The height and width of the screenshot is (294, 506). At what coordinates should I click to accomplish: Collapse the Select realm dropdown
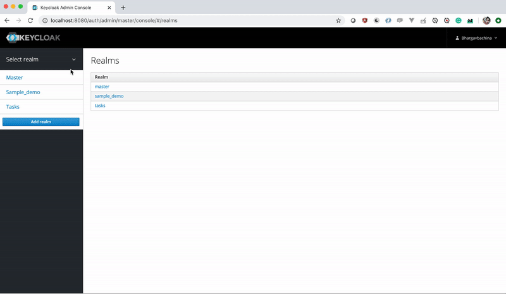(x=41, y=59)
